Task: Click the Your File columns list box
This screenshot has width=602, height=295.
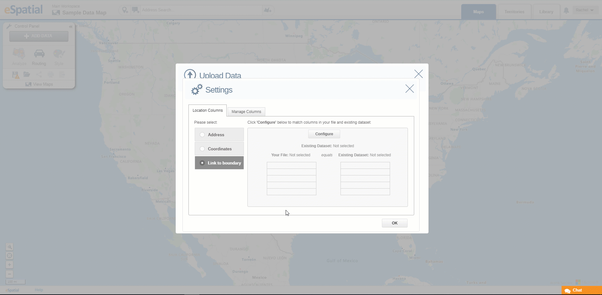Action: [292, 179]
